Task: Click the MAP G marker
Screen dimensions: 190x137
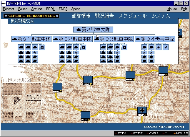Action: pos(86,116)
